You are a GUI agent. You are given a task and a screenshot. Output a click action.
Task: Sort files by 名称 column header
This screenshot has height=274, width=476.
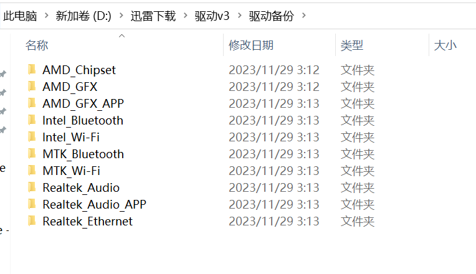(x=37, y=45)
